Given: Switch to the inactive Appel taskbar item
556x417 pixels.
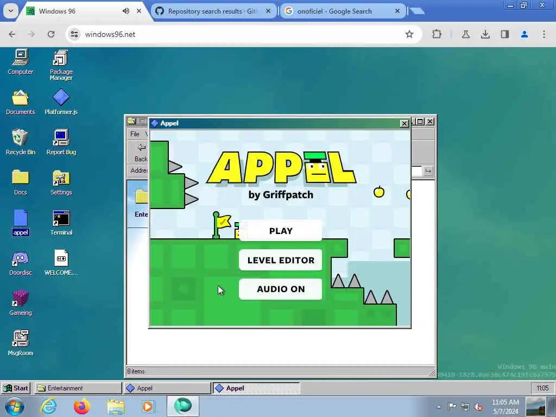Looking at the screenshot, I should pyautogui.click(x=167, y=388).
